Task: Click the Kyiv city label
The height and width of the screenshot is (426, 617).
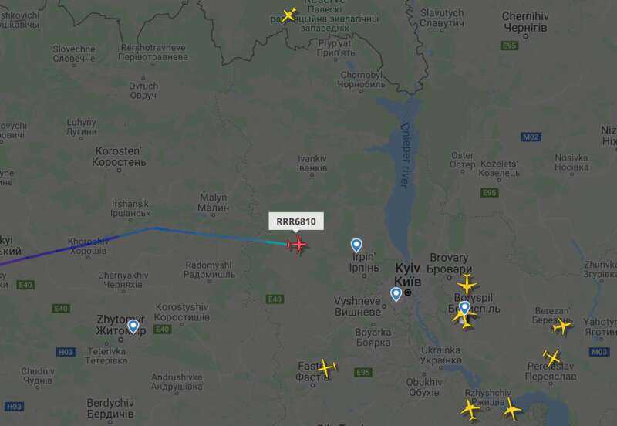Action: tap(408, 275)
